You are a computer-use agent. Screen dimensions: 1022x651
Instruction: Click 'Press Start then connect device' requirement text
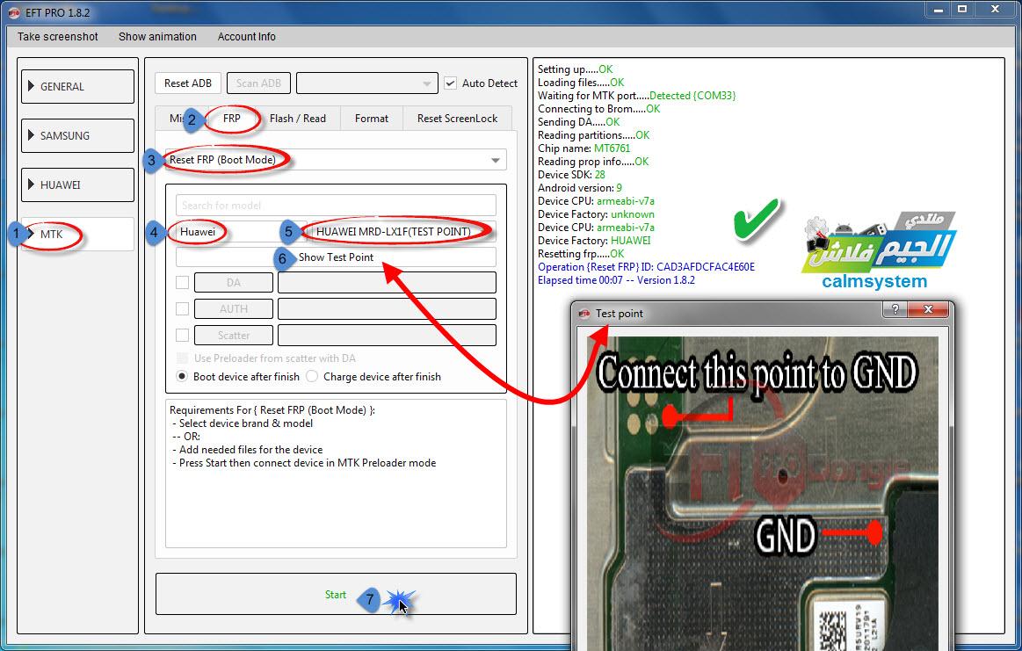coord(304,463)
